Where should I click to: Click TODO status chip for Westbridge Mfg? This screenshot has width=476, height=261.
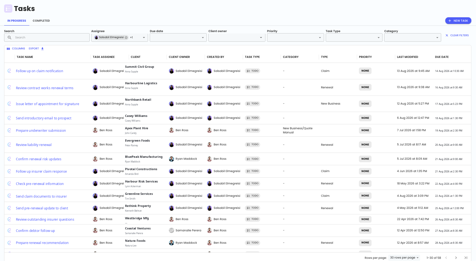click(x=253, y=219)
